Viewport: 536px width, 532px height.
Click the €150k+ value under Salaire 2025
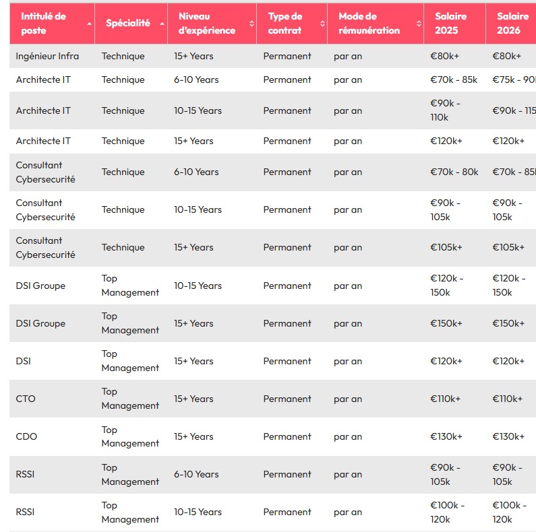click(x=446, y=323)
